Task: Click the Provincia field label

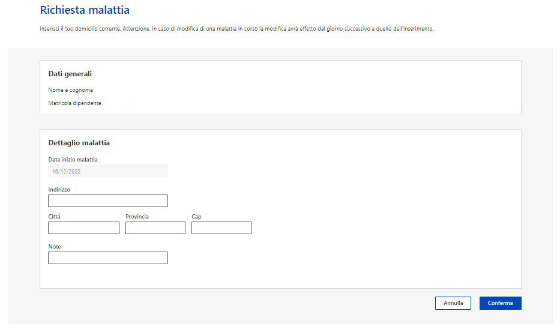Action: point(137,217)
